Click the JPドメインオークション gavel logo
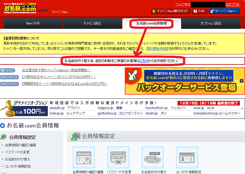The image size is (245, 174). [x=24, y=108]
